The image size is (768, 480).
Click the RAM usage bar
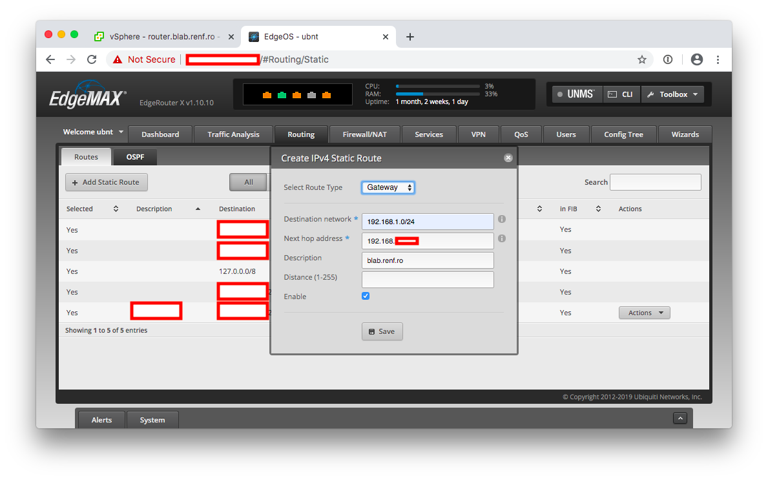pyautogui.click(x=438, y=94)
